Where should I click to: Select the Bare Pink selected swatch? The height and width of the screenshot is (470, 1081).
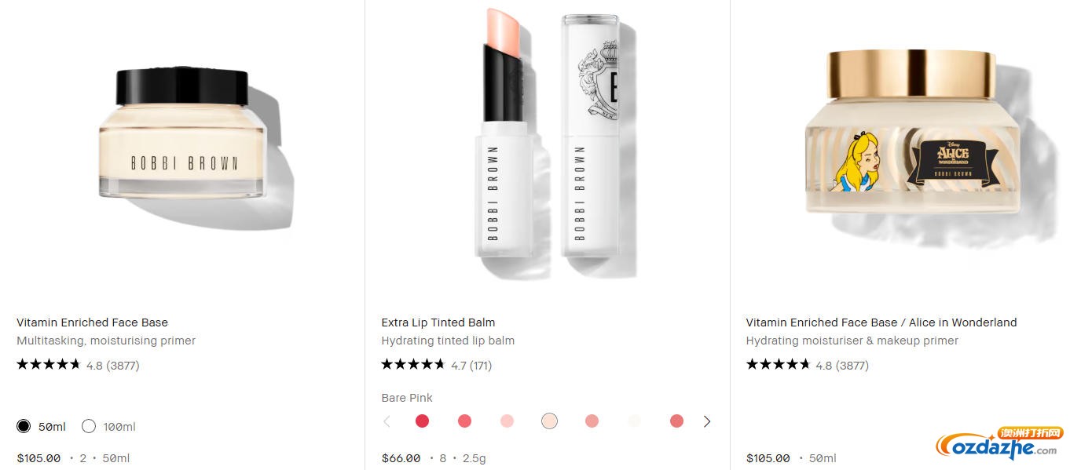[x=549, y=421]
